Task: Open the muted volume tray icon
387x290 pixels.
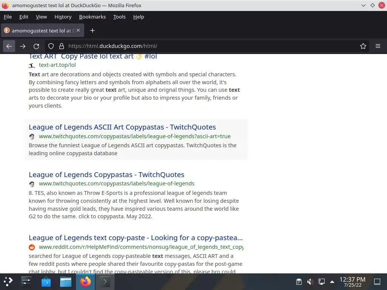Action: point(310,282)
